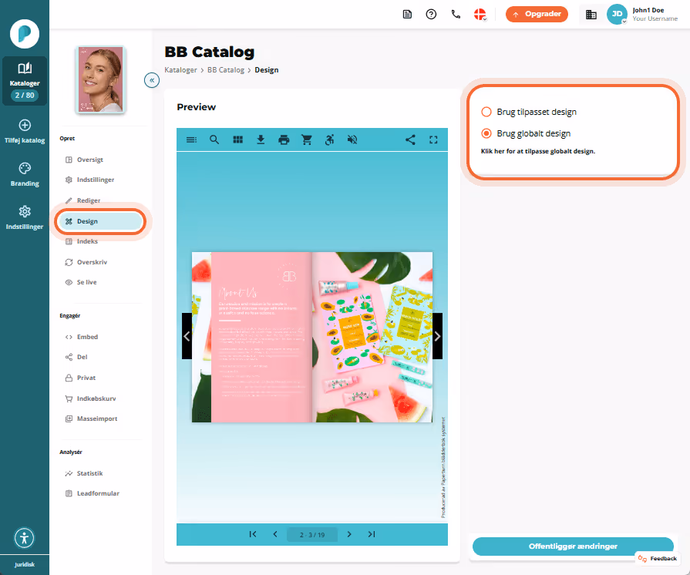Click the page number field 2-3/19

(x=312, y=534)
